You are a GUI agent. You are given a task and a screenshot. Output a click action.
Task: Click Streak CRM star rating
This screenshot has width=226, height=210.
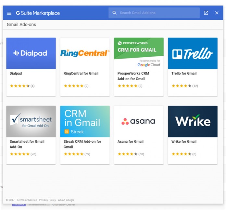[74, 154]
